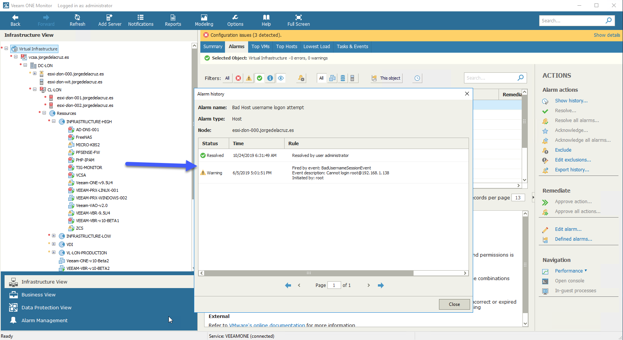
Task: Expand the VDI tree node
Action: (x=54, y=244)
